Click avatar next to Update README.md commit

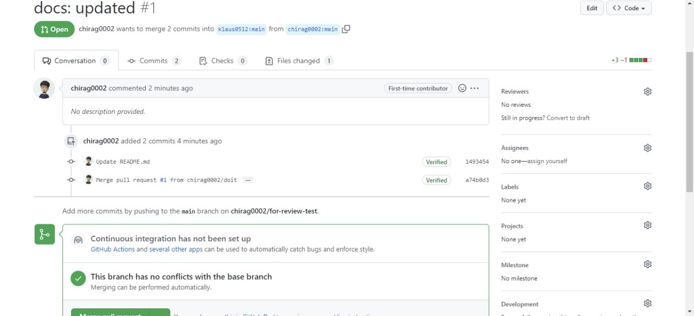[x=89, y=161]
